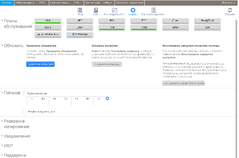Switch to the Приложения tab
239x158 pixels.
pos(92,3)
